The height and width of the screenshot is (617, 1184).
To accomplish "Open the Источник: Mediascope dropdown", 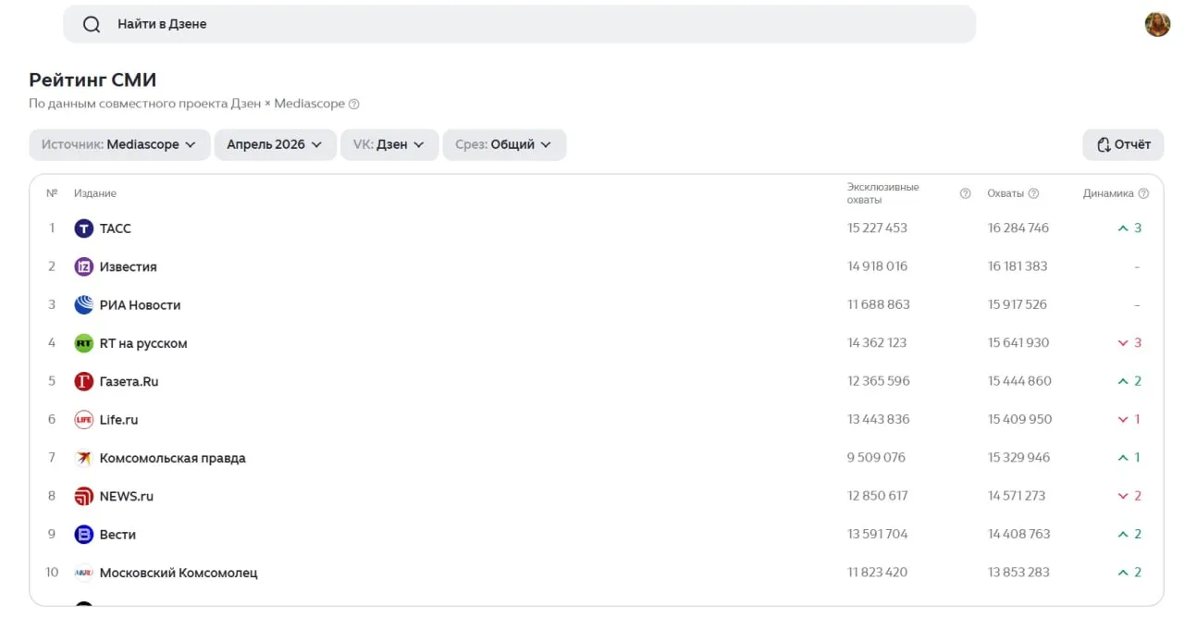I will (x=119, y=144).
